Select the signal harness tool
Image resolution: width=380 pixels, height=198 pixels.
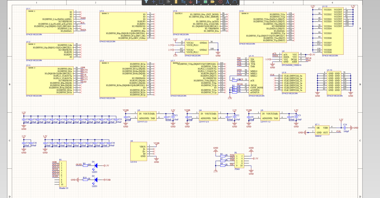198,2
